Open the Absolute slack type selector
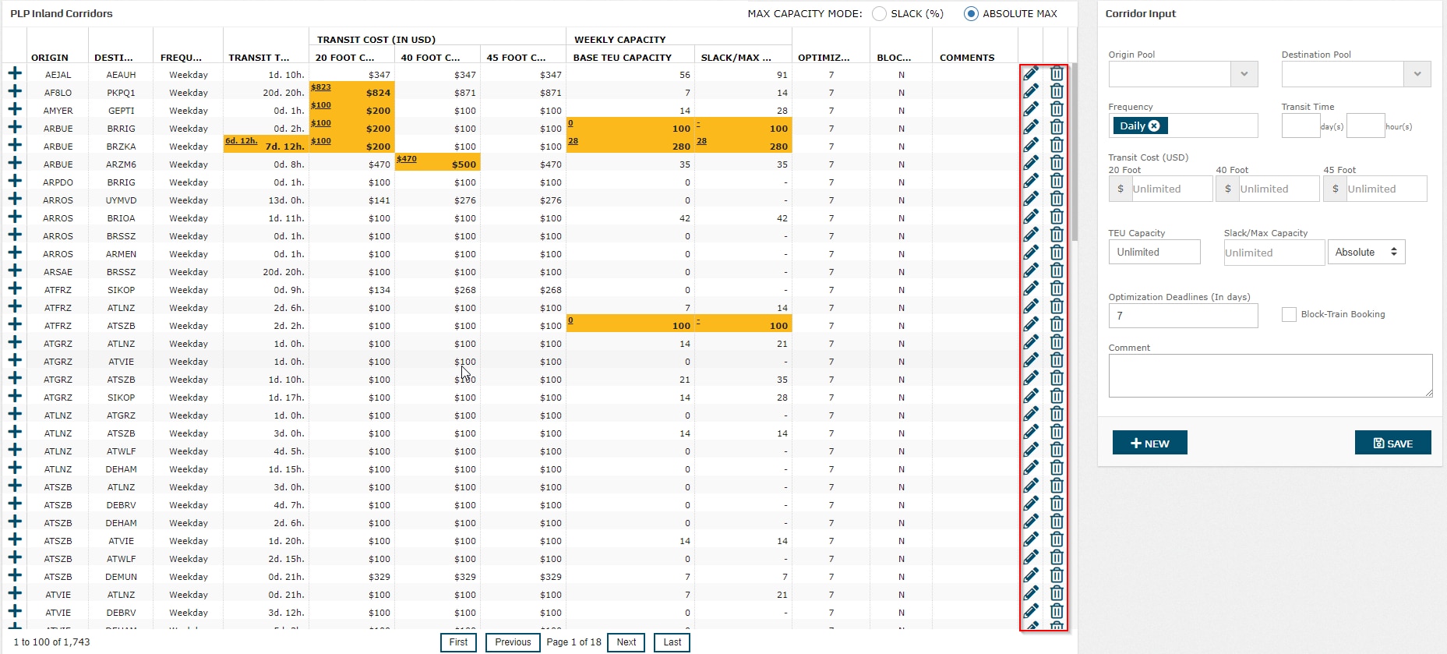 (1366, 252)
